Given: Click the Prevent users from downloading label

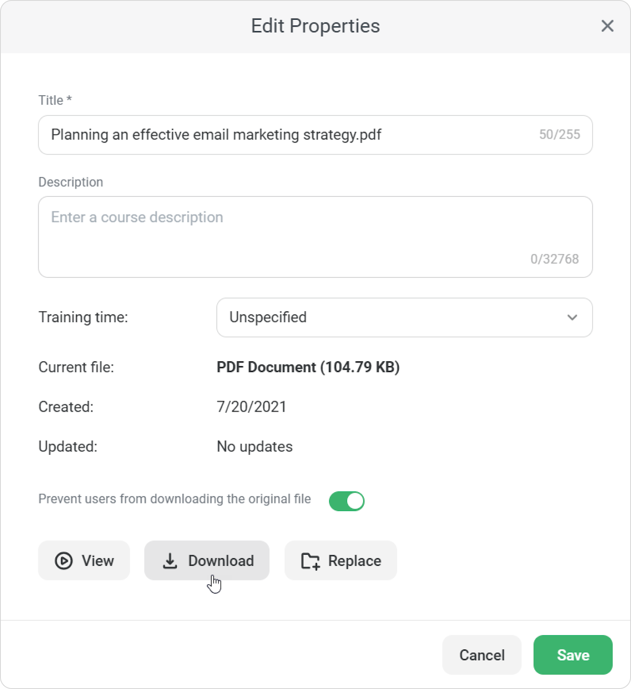Looking at the screenshot, I should [175, 499].
